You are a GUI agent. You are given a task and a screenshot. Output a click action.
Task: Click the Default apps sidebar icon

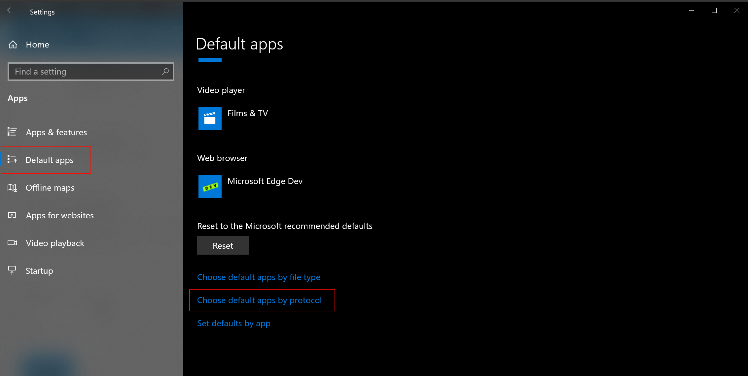point(12,160)
